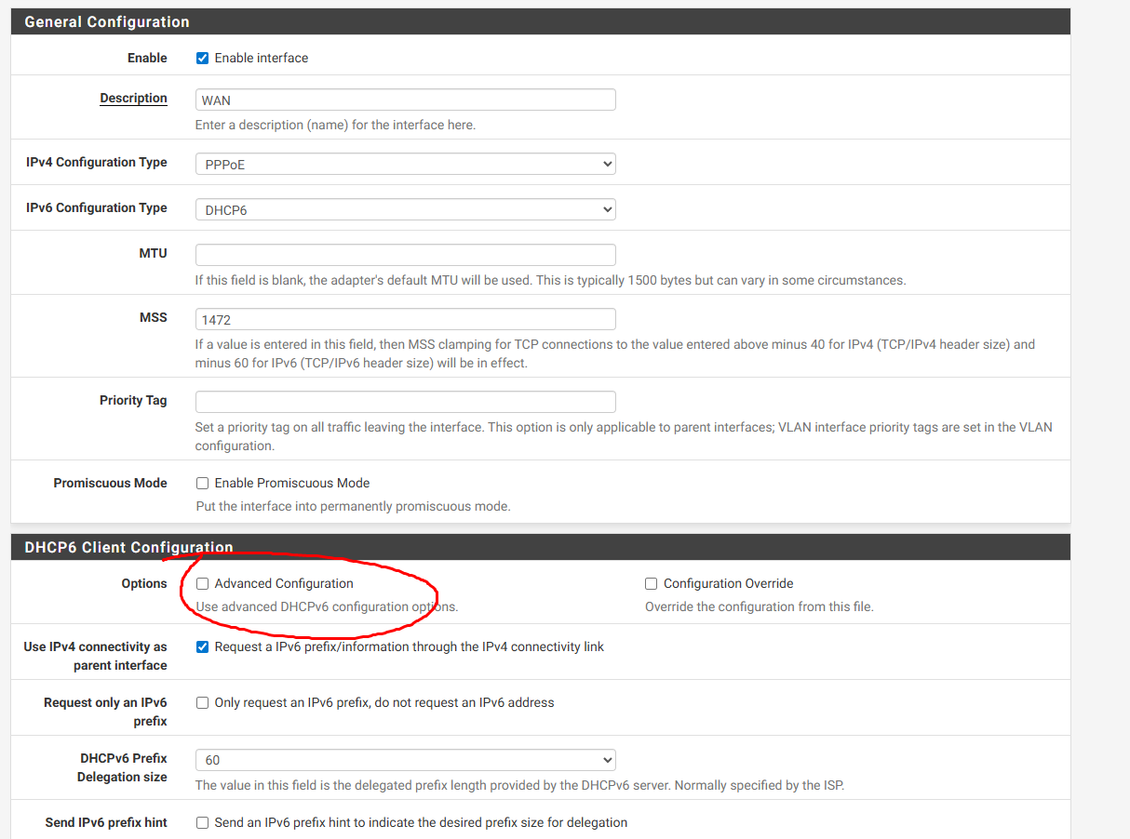Enable the Configuration Override checkbox
The height and width of the screenshot is (839, 1130).
click(x=652, y=583)
